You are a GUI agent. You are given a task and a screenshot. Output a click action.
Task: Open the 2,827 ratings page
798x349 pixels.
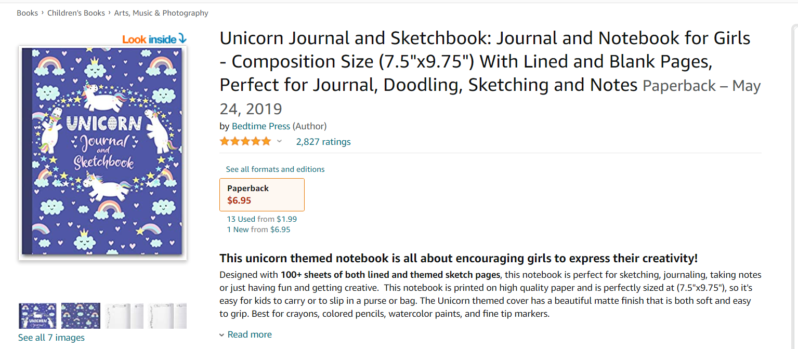coord(323,141)
